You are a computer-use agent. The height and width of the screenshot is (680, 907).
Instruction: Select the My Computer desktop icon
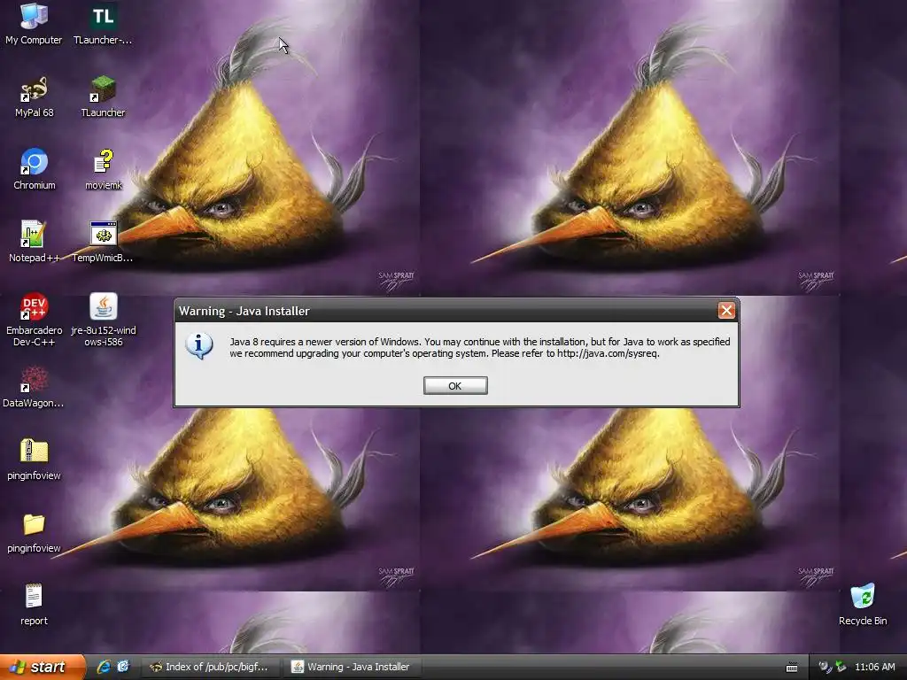pos(34,24)
